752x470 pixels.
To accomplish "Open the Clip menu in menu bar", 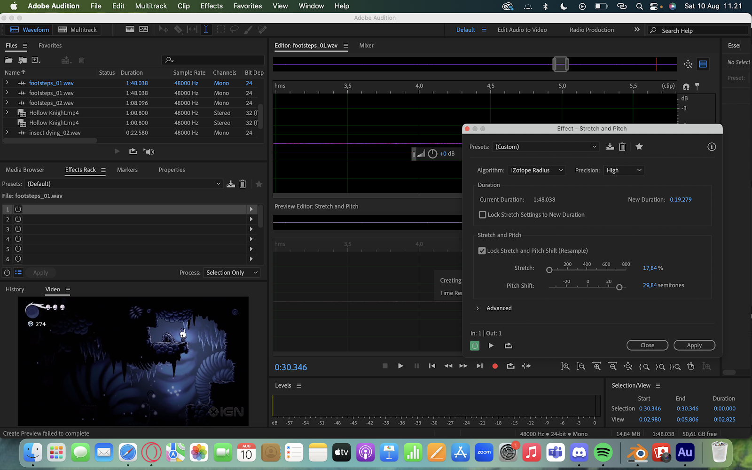I will click(x=184, y=6).
